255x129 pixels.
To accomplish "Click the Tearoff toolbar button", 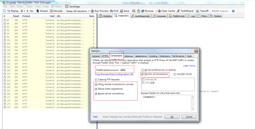I will pos(202,11).
